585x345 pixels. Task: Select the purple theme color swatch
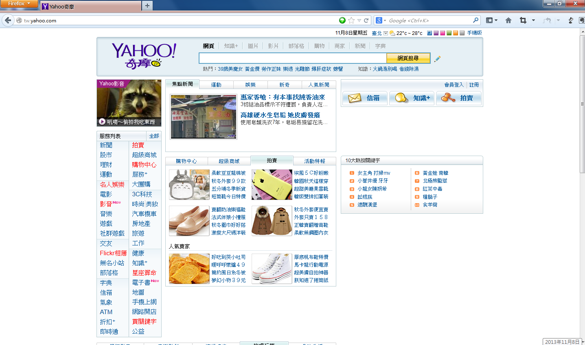pyautogui.click(x=436, y=33)
